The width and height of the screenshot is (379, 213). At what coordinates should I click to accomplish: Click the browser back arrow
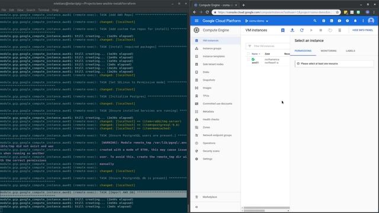click(195, 12)
